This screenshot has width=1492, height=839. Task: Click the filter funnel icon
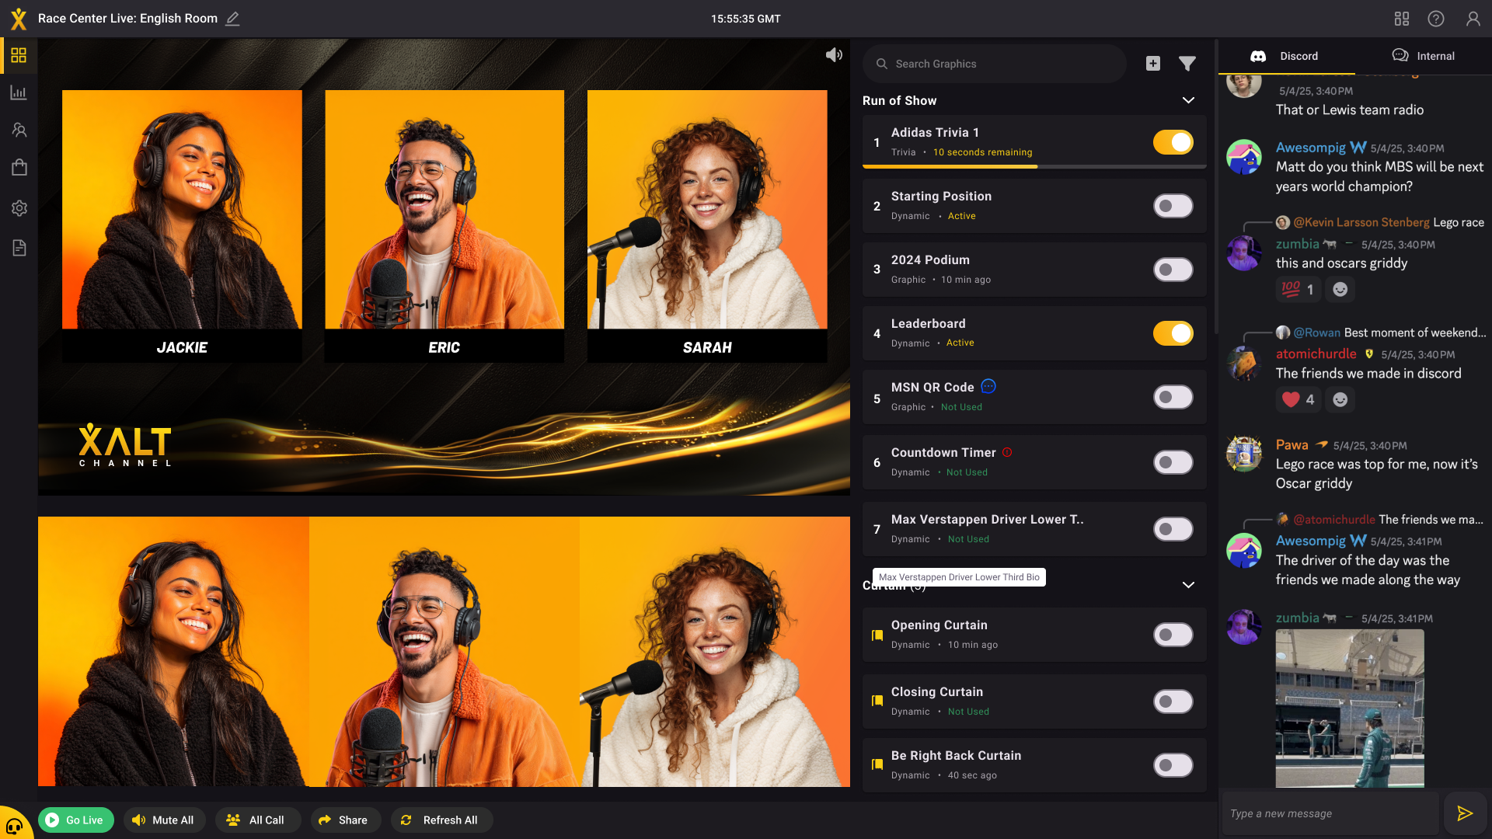click(x=1187, y=64)
